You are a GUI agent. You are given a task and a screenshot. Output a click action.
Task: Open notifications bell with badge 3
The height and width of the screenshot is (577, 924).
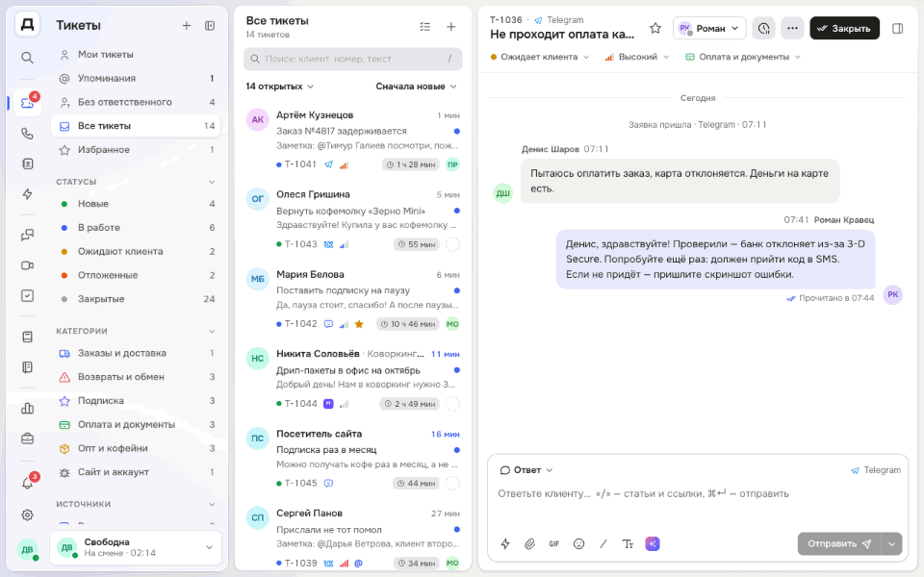27,484
